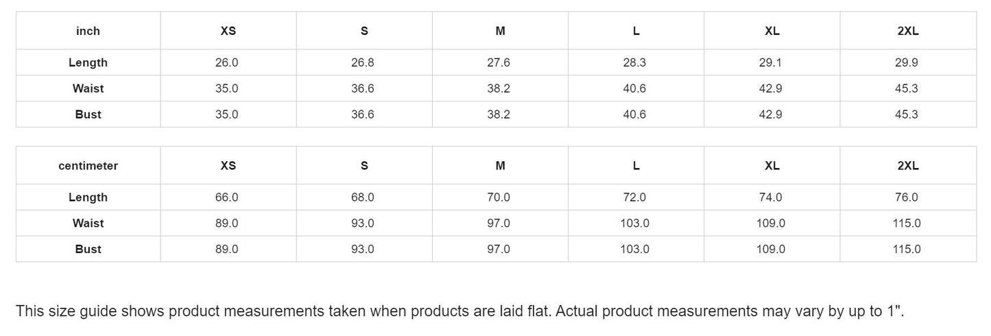This screenshot has width=991, height=336.
Task: Click the centimeter Waist value for 2XL
Action: (906, 224)
